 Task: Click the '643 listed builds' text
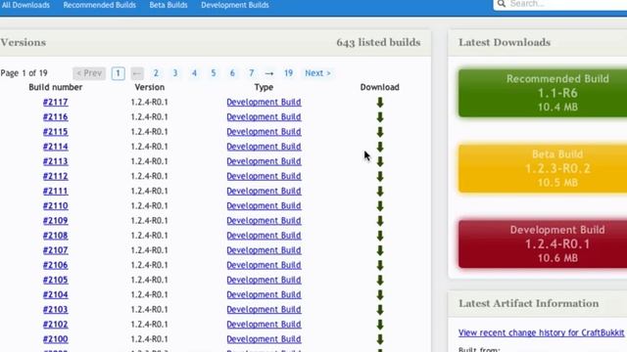click(378, 42)
